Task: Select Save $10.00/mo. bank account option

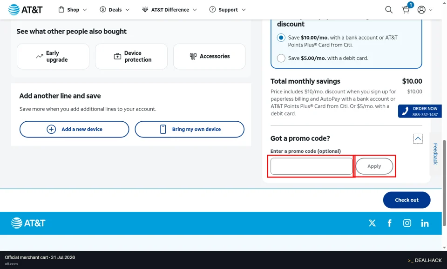Action: (281, 38)
